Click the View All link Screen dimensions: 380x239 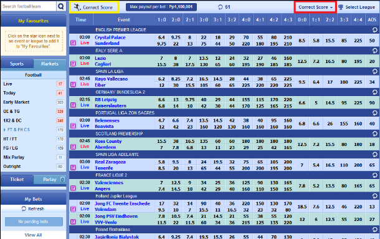click(33, 235)
